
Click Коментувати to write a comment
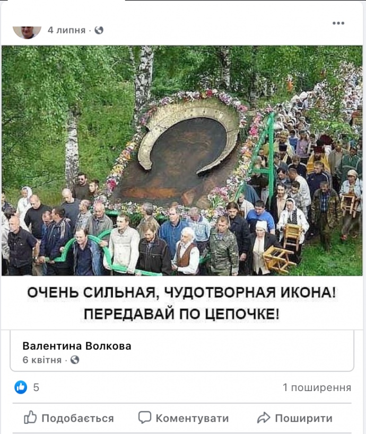pos(184,418)
